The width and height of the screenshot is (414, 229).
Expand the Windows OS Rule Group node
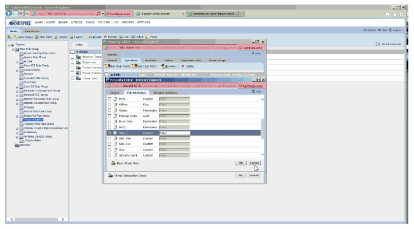click(x=17, y=137)
